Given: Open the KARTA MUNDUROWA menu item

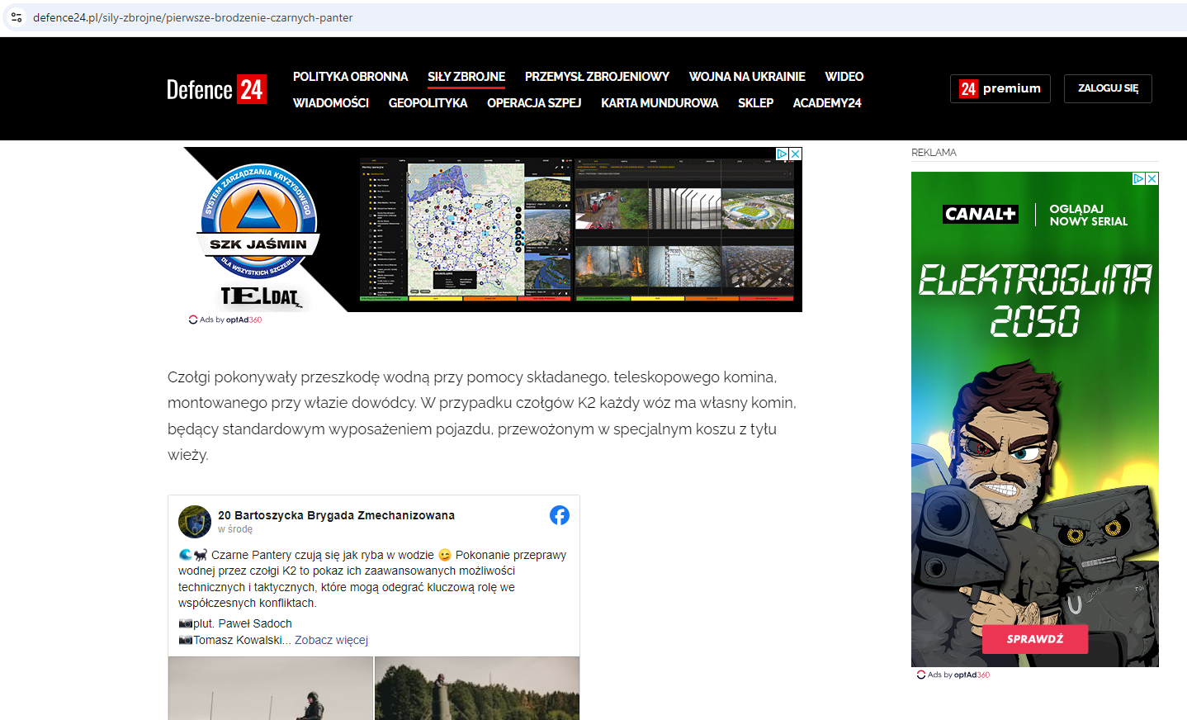Looking at the screenshot, I should coord(660,103).
